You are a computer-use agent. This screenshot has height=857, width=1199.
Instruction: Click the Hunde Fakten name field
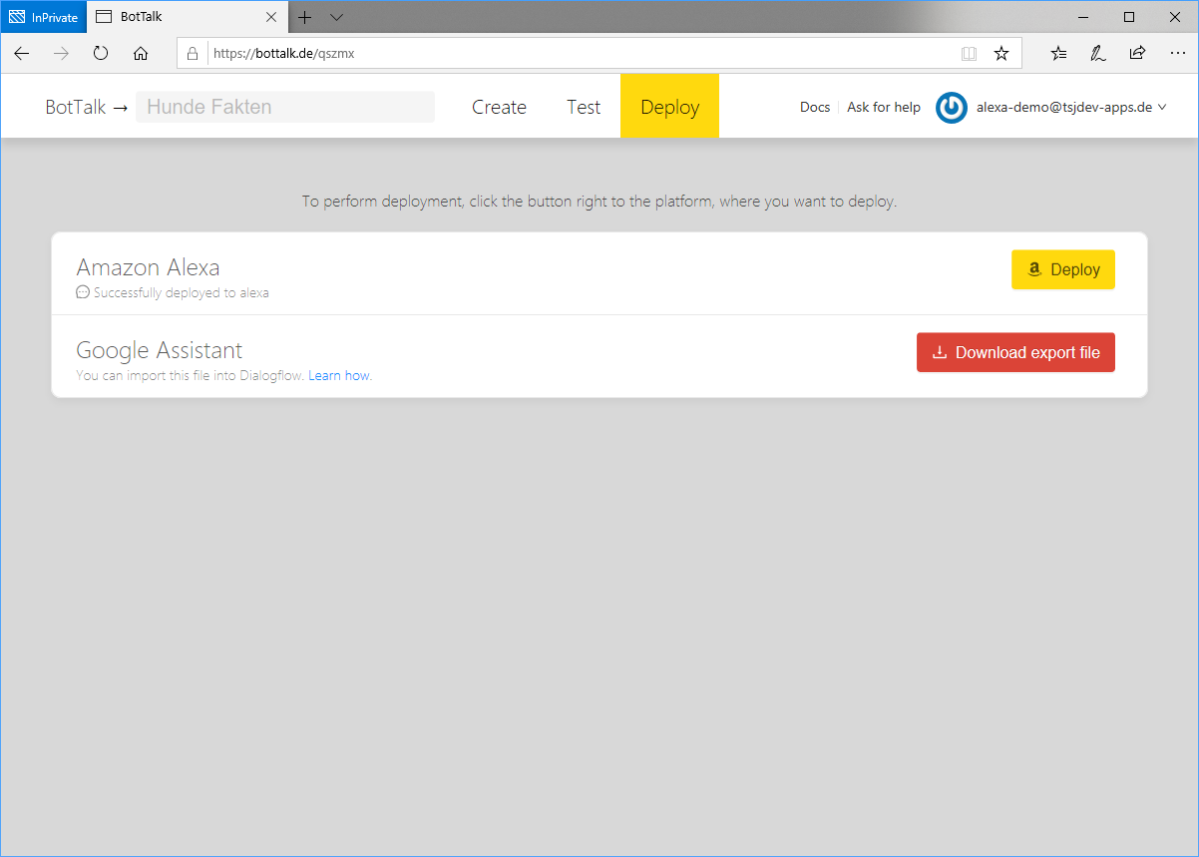[x=285, y=107]
